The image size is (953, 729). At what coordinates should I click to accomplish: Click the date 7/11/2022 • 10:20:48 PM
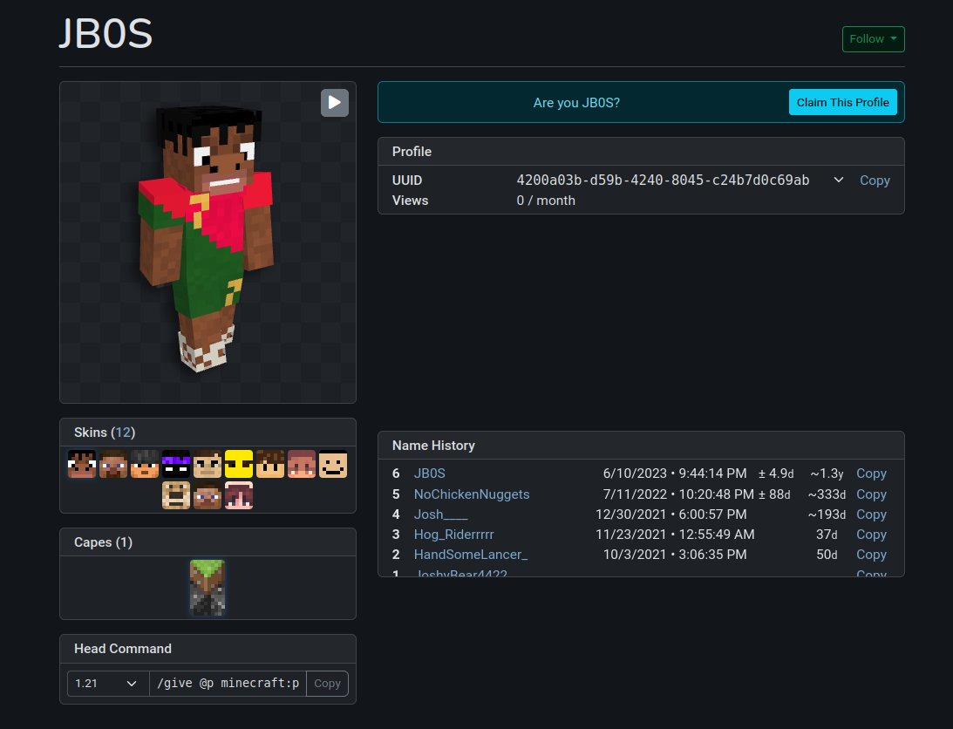point(678,494)
